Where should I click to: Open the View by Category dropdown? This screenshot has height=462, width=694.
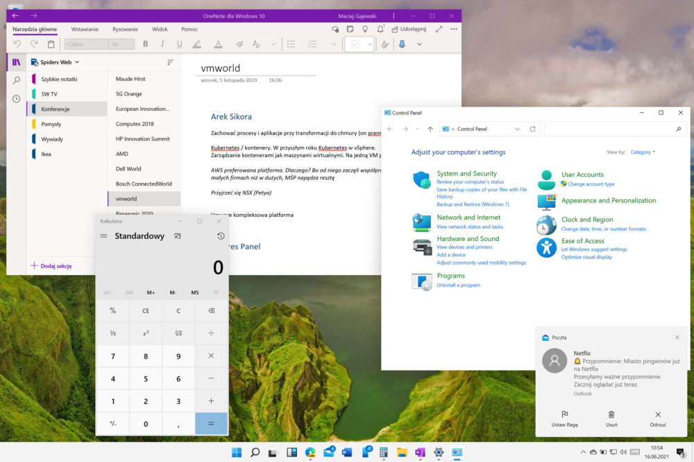[643, 152]
